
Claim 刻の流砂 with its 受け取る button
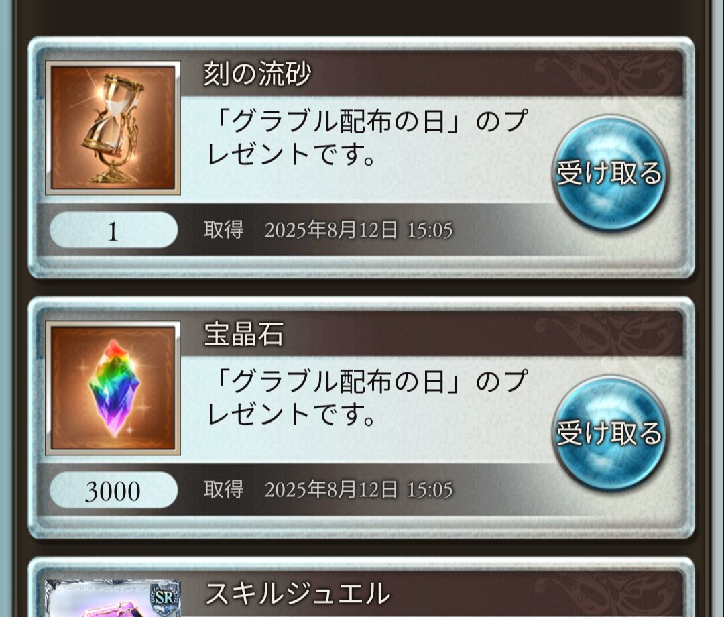(x=609, y=173)
